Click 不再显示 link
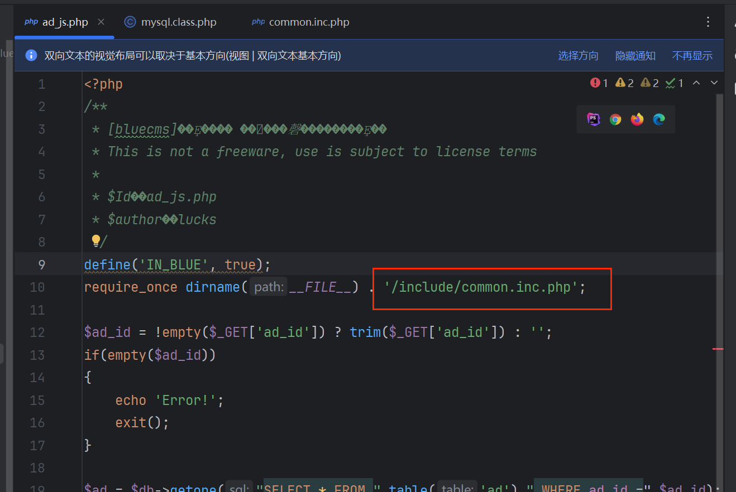Image resolution: width=736 pixels, height=492 pixels. [692, 56]
